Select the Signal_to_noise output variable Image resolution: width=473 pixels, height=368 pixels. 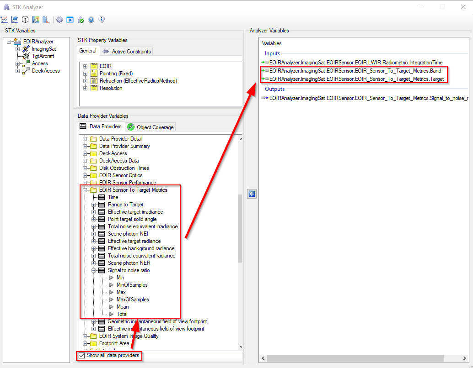coord(369,98)
